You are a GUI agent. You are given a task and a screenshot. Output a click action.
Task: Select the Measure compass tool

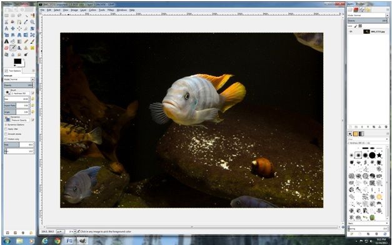(x=6, y=28)
